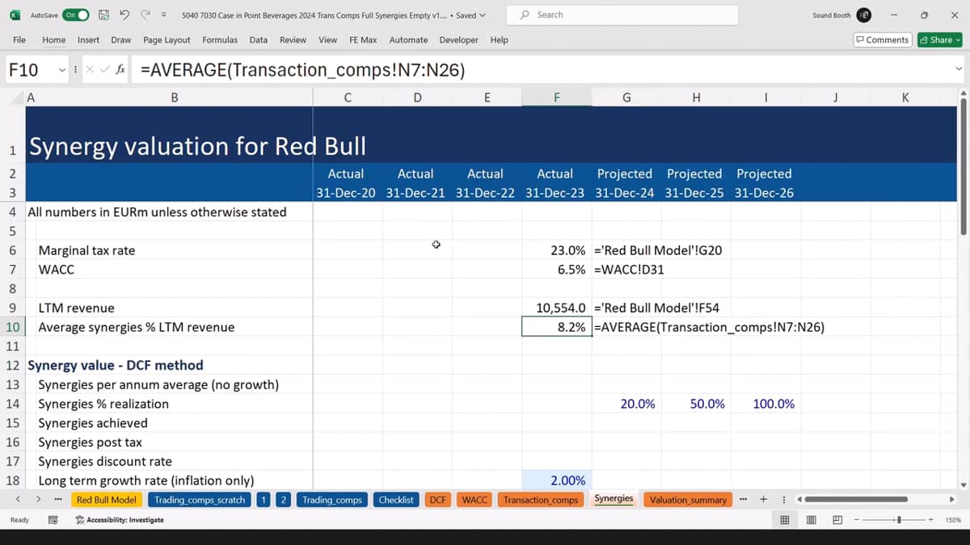The height and width of the screenshot is (545, 970).
Task: Undo the last action
Action: (124, 15)
